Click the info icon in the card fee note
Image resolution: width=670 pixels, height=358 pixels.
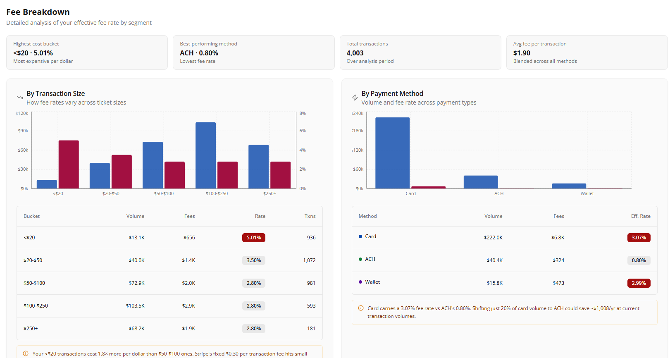[360, 308]
